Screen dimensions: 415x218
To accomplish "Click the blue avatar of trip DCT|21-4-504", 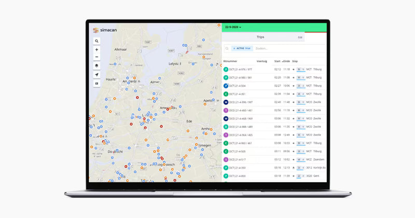I will tap(226, 86).
